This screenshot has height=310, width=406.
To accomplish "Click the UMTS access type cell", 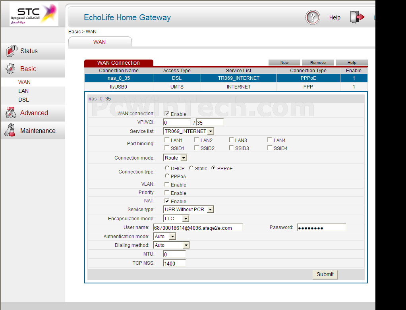I will 177,87.
